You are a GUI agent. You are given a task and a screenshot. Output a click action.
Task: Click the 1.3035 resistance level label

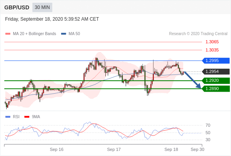click(212, 50)
